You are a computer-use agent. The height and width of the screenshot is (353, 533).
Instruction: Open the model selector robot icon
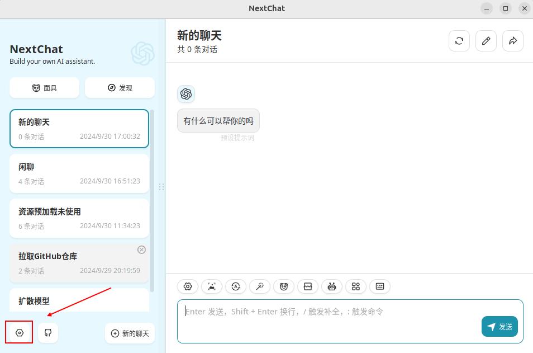click(332, 286)
